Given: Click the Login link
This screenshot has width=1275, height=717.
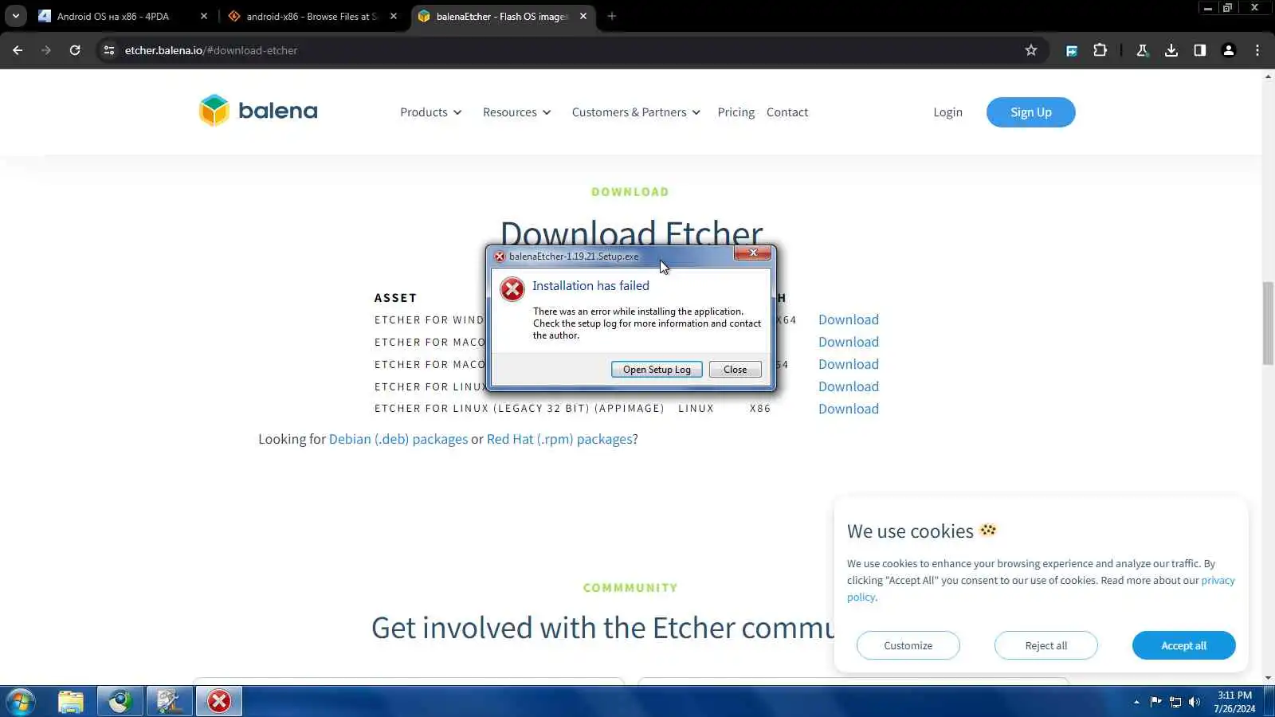Looking at the screenshot, I should point(947,112).
